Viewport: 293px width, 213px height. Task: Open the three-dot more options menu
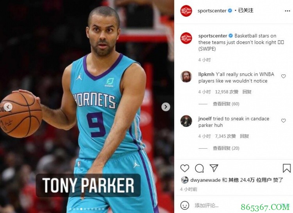(x=287, y=11)
